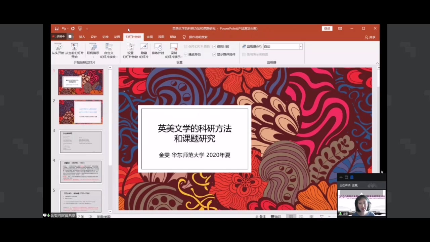Open the 审阅 tab

click(x=149, y=37)
